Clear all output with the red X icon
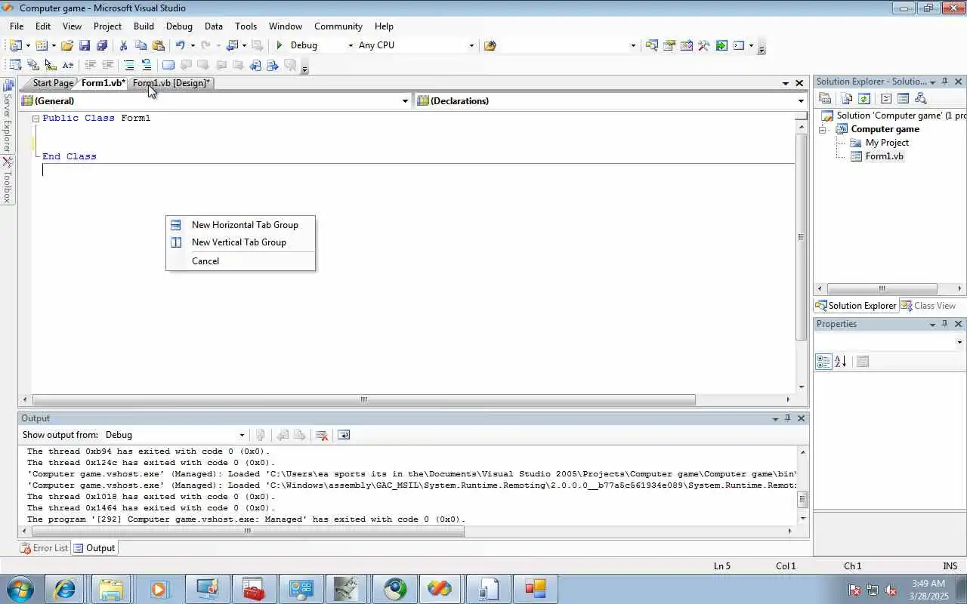 click(322, 435)
